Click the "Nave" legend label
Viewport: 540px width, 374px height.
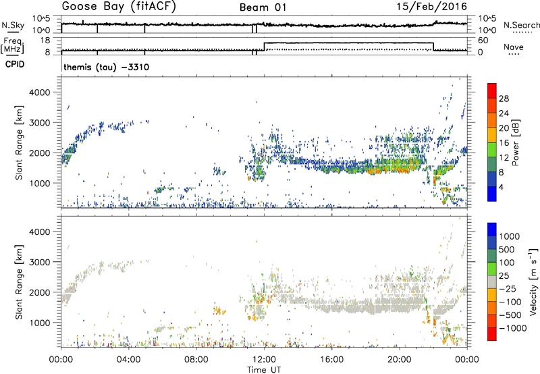click(x=514, y=47)
